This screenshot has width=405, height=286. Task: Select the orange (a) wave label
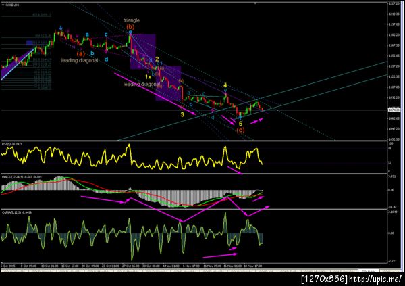tap(80, 54)
